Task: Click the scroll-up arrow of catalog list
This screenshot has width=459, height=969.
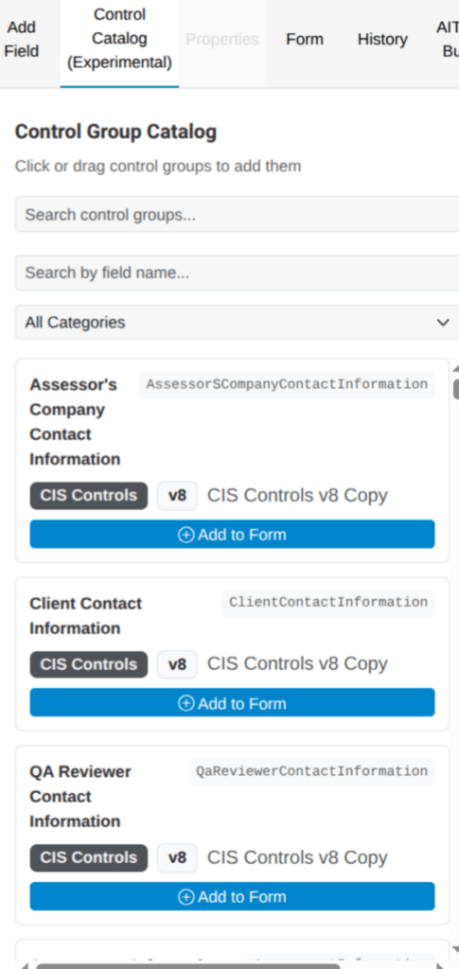Action: coord(456,369)
